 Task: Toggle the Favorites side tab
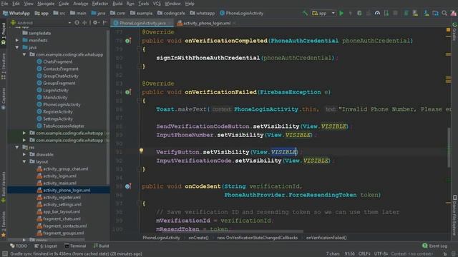3,224
